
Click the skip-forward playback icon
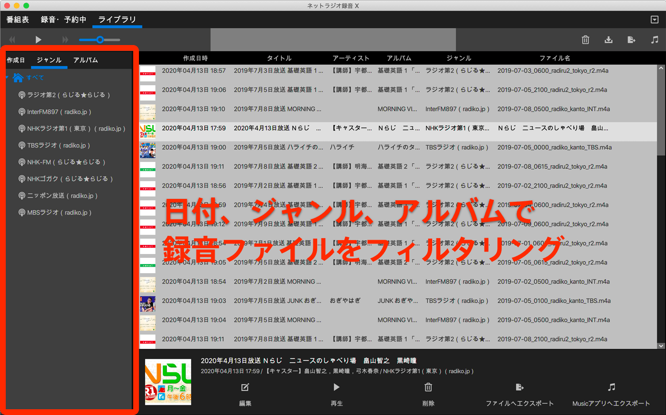point(66,40)
